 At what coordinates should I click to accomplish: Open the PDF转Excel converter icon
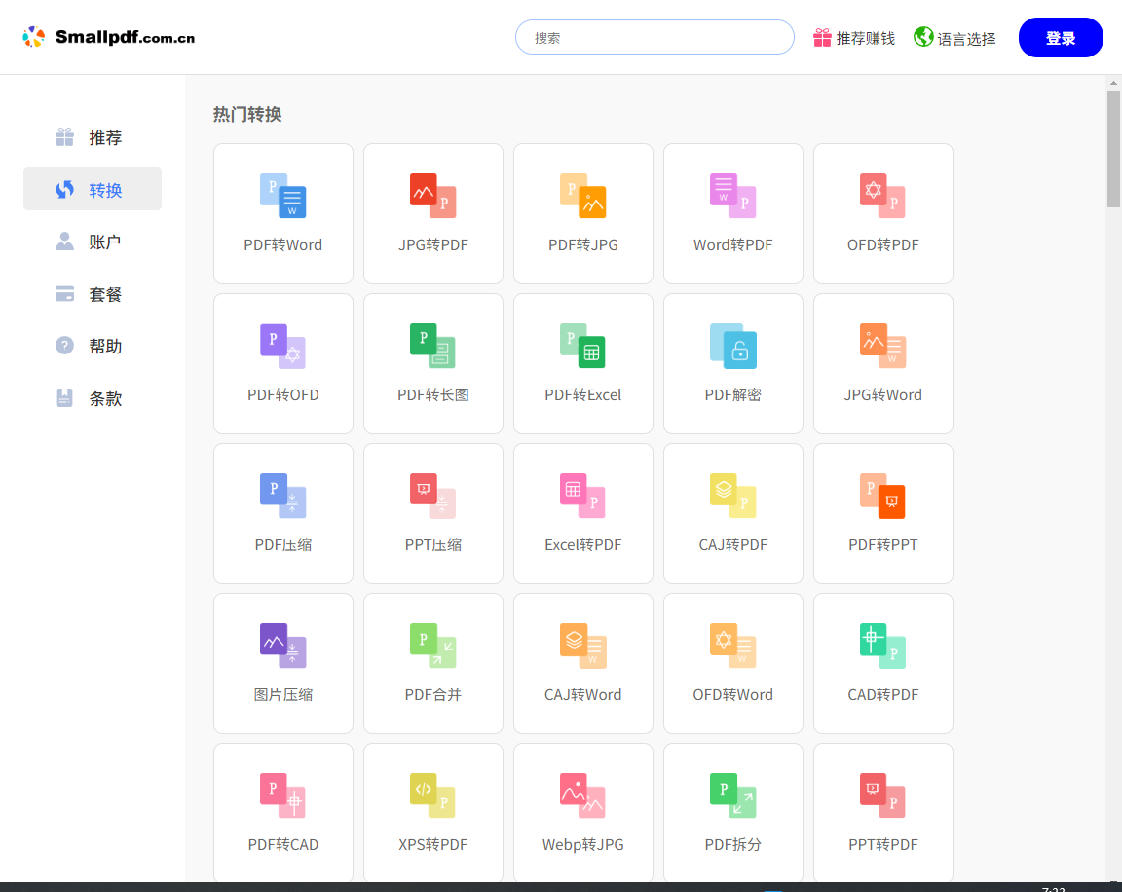tap(583, 346)
